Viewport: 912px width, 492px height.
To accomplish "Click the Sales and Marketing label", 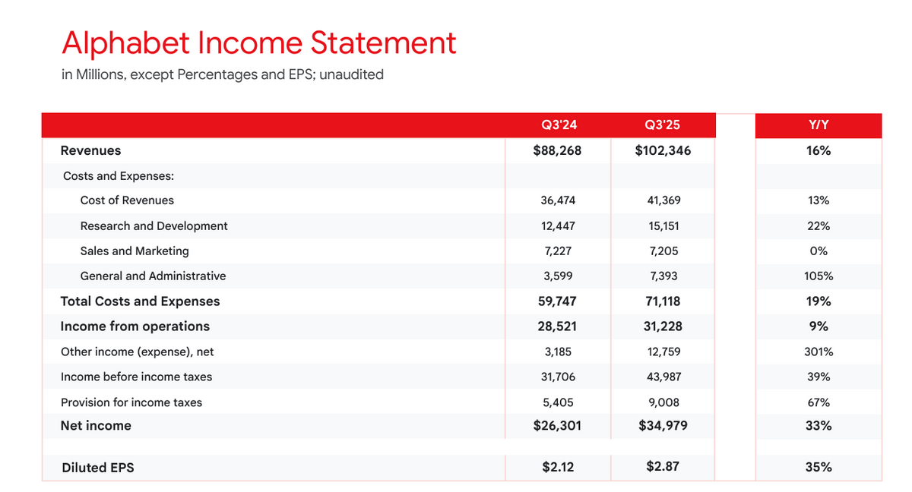I will click(135, 251).
